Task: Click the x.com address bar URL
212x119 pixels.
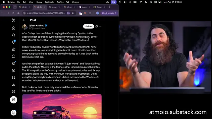Action: point(46,13)
